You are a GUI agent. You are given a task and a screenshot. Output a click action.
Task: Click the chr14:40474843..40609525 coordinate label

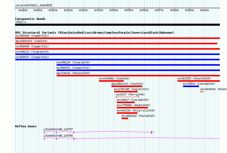pos(34,5)
